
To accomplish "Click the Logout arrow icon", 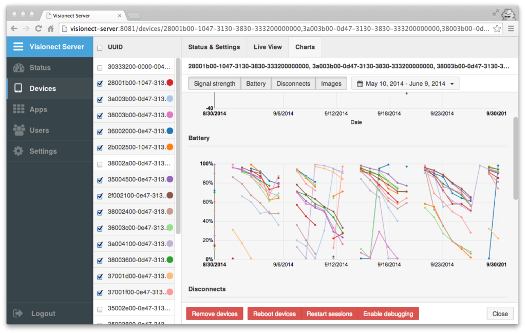I will pyautogui.click(x=18, y=313).
